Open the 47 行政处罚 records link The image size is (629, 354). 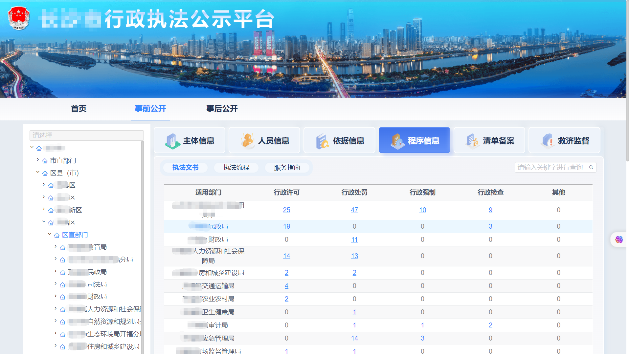(354, 210)
